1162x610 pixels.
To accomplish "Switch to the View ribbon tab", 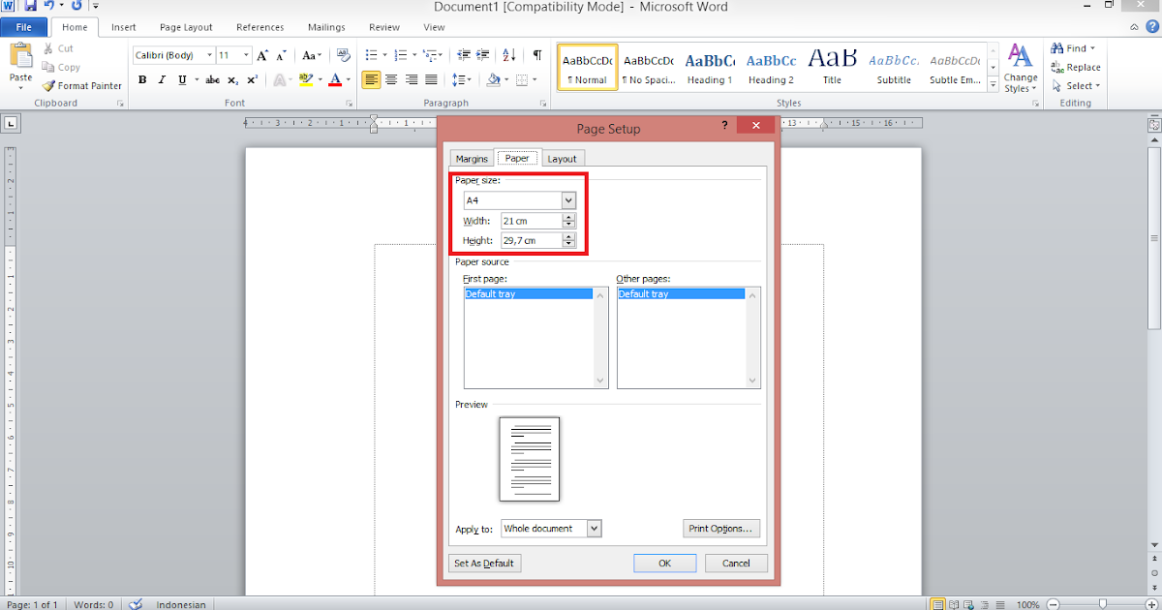I will [x=434, y=27].
